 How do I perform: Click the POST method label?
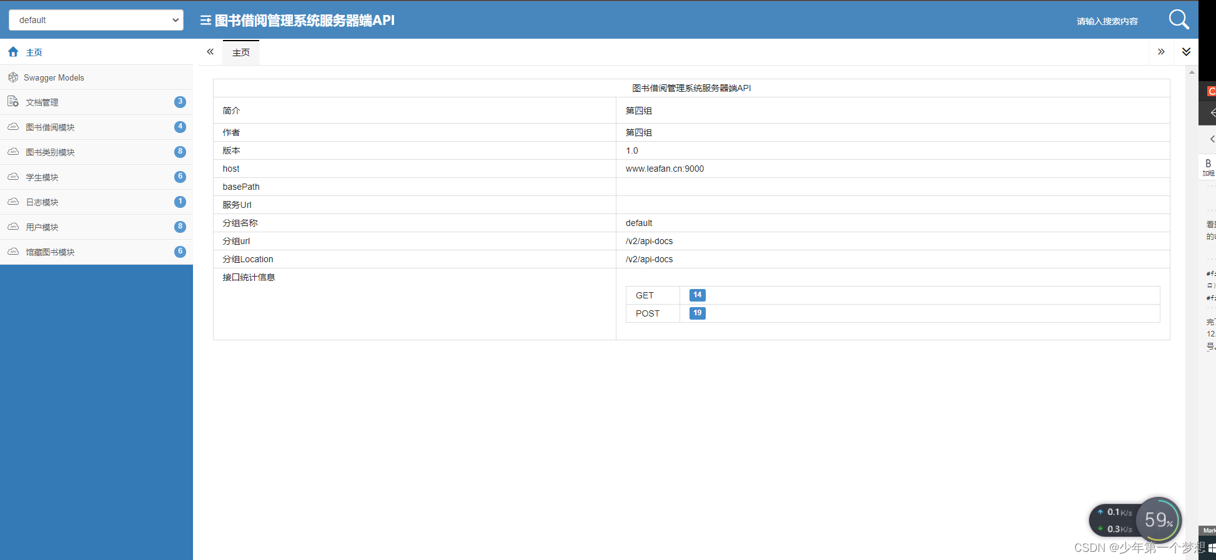pyautogui.click(x=648, y=313)
